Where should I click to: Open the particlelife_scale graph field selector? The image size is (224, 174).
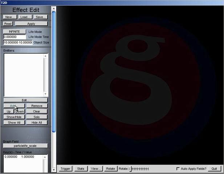coord(25,146)
